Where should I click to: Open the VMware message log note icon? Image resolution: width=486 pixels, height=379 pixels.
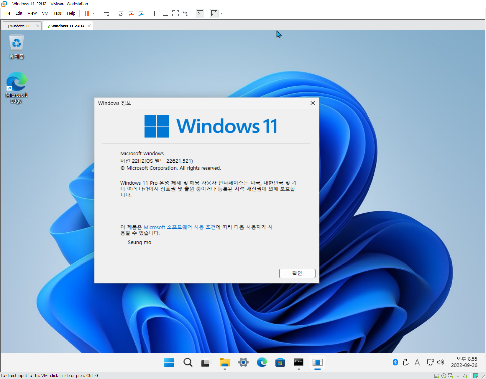click(475, 376)
